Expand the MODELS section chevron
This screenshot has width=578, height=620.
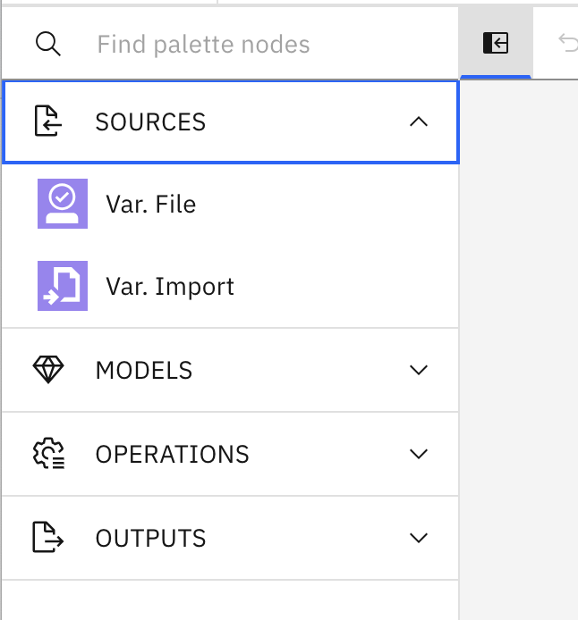419,370
